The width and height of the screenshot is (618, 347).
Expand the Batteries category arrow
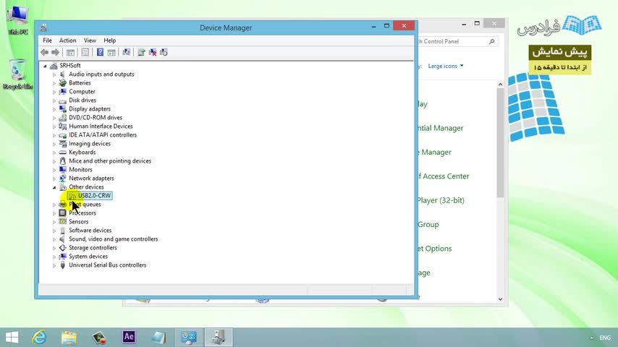(54, 83)
